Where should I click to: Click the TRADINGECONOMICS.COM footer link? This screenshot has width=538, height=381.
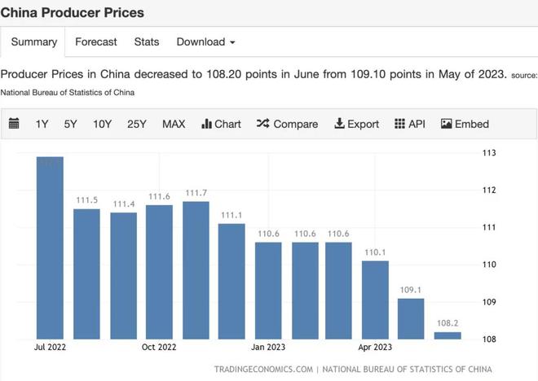pyautogui.click(x=263, y=369)
